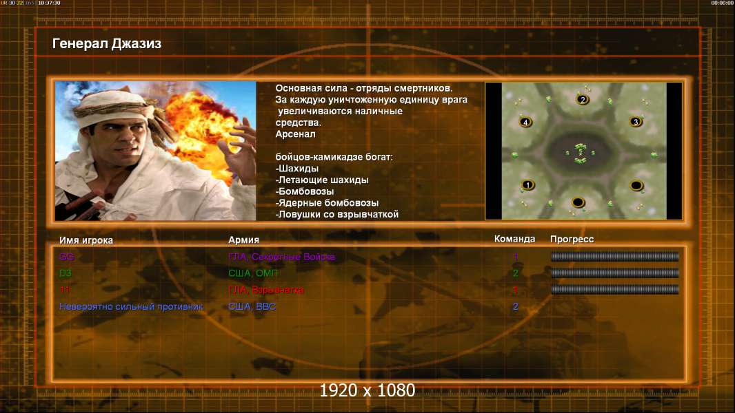This screenshot has height=413, width=735.
Task: Click 'За каждую уничтоженную единицу врага'
Action: [x=371, y=100]
